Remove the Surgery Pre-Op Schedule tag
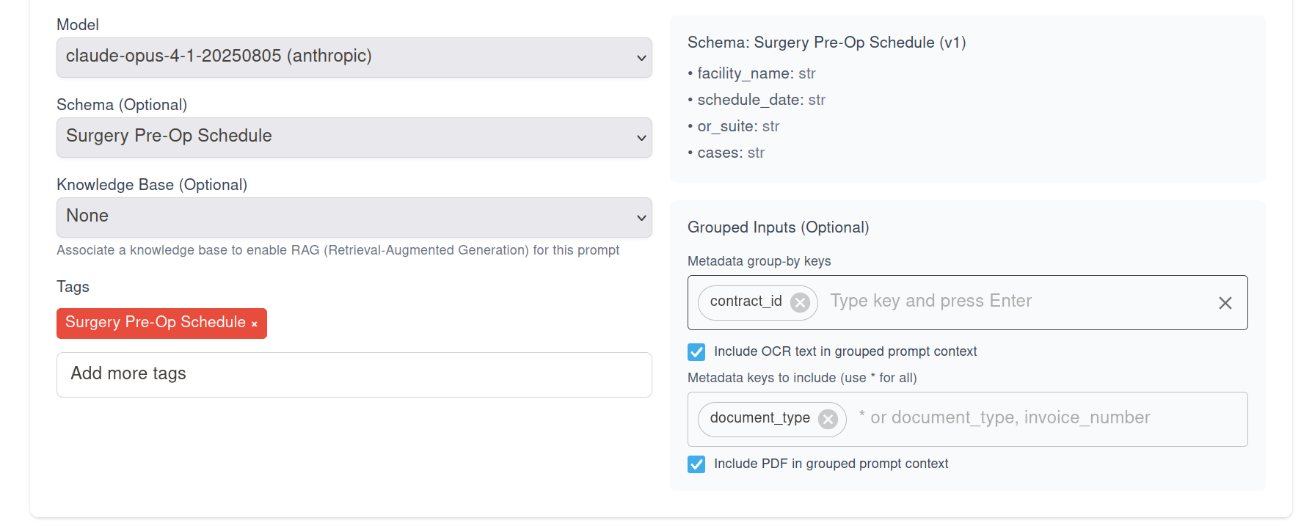Viewport: 1301px width, 526px height. point(255,324)
